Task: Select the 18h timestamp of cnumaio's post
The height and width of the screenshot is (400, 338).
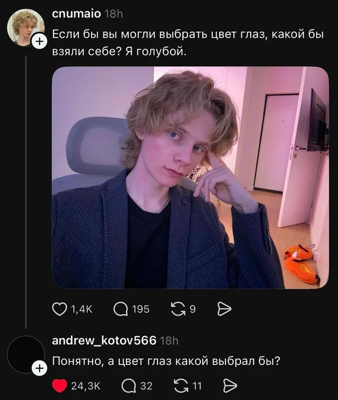Action: tap(114, 14)
